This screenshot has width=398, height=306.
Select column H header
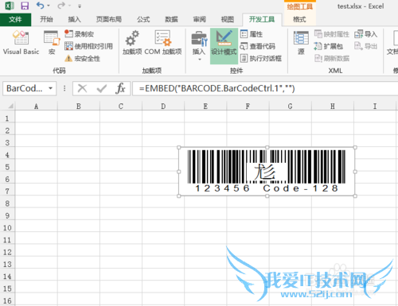[x=333, y=107]
